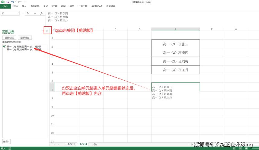Open the Undo history dropdown arrow
The image size is (259, 150).
(15, 2)
